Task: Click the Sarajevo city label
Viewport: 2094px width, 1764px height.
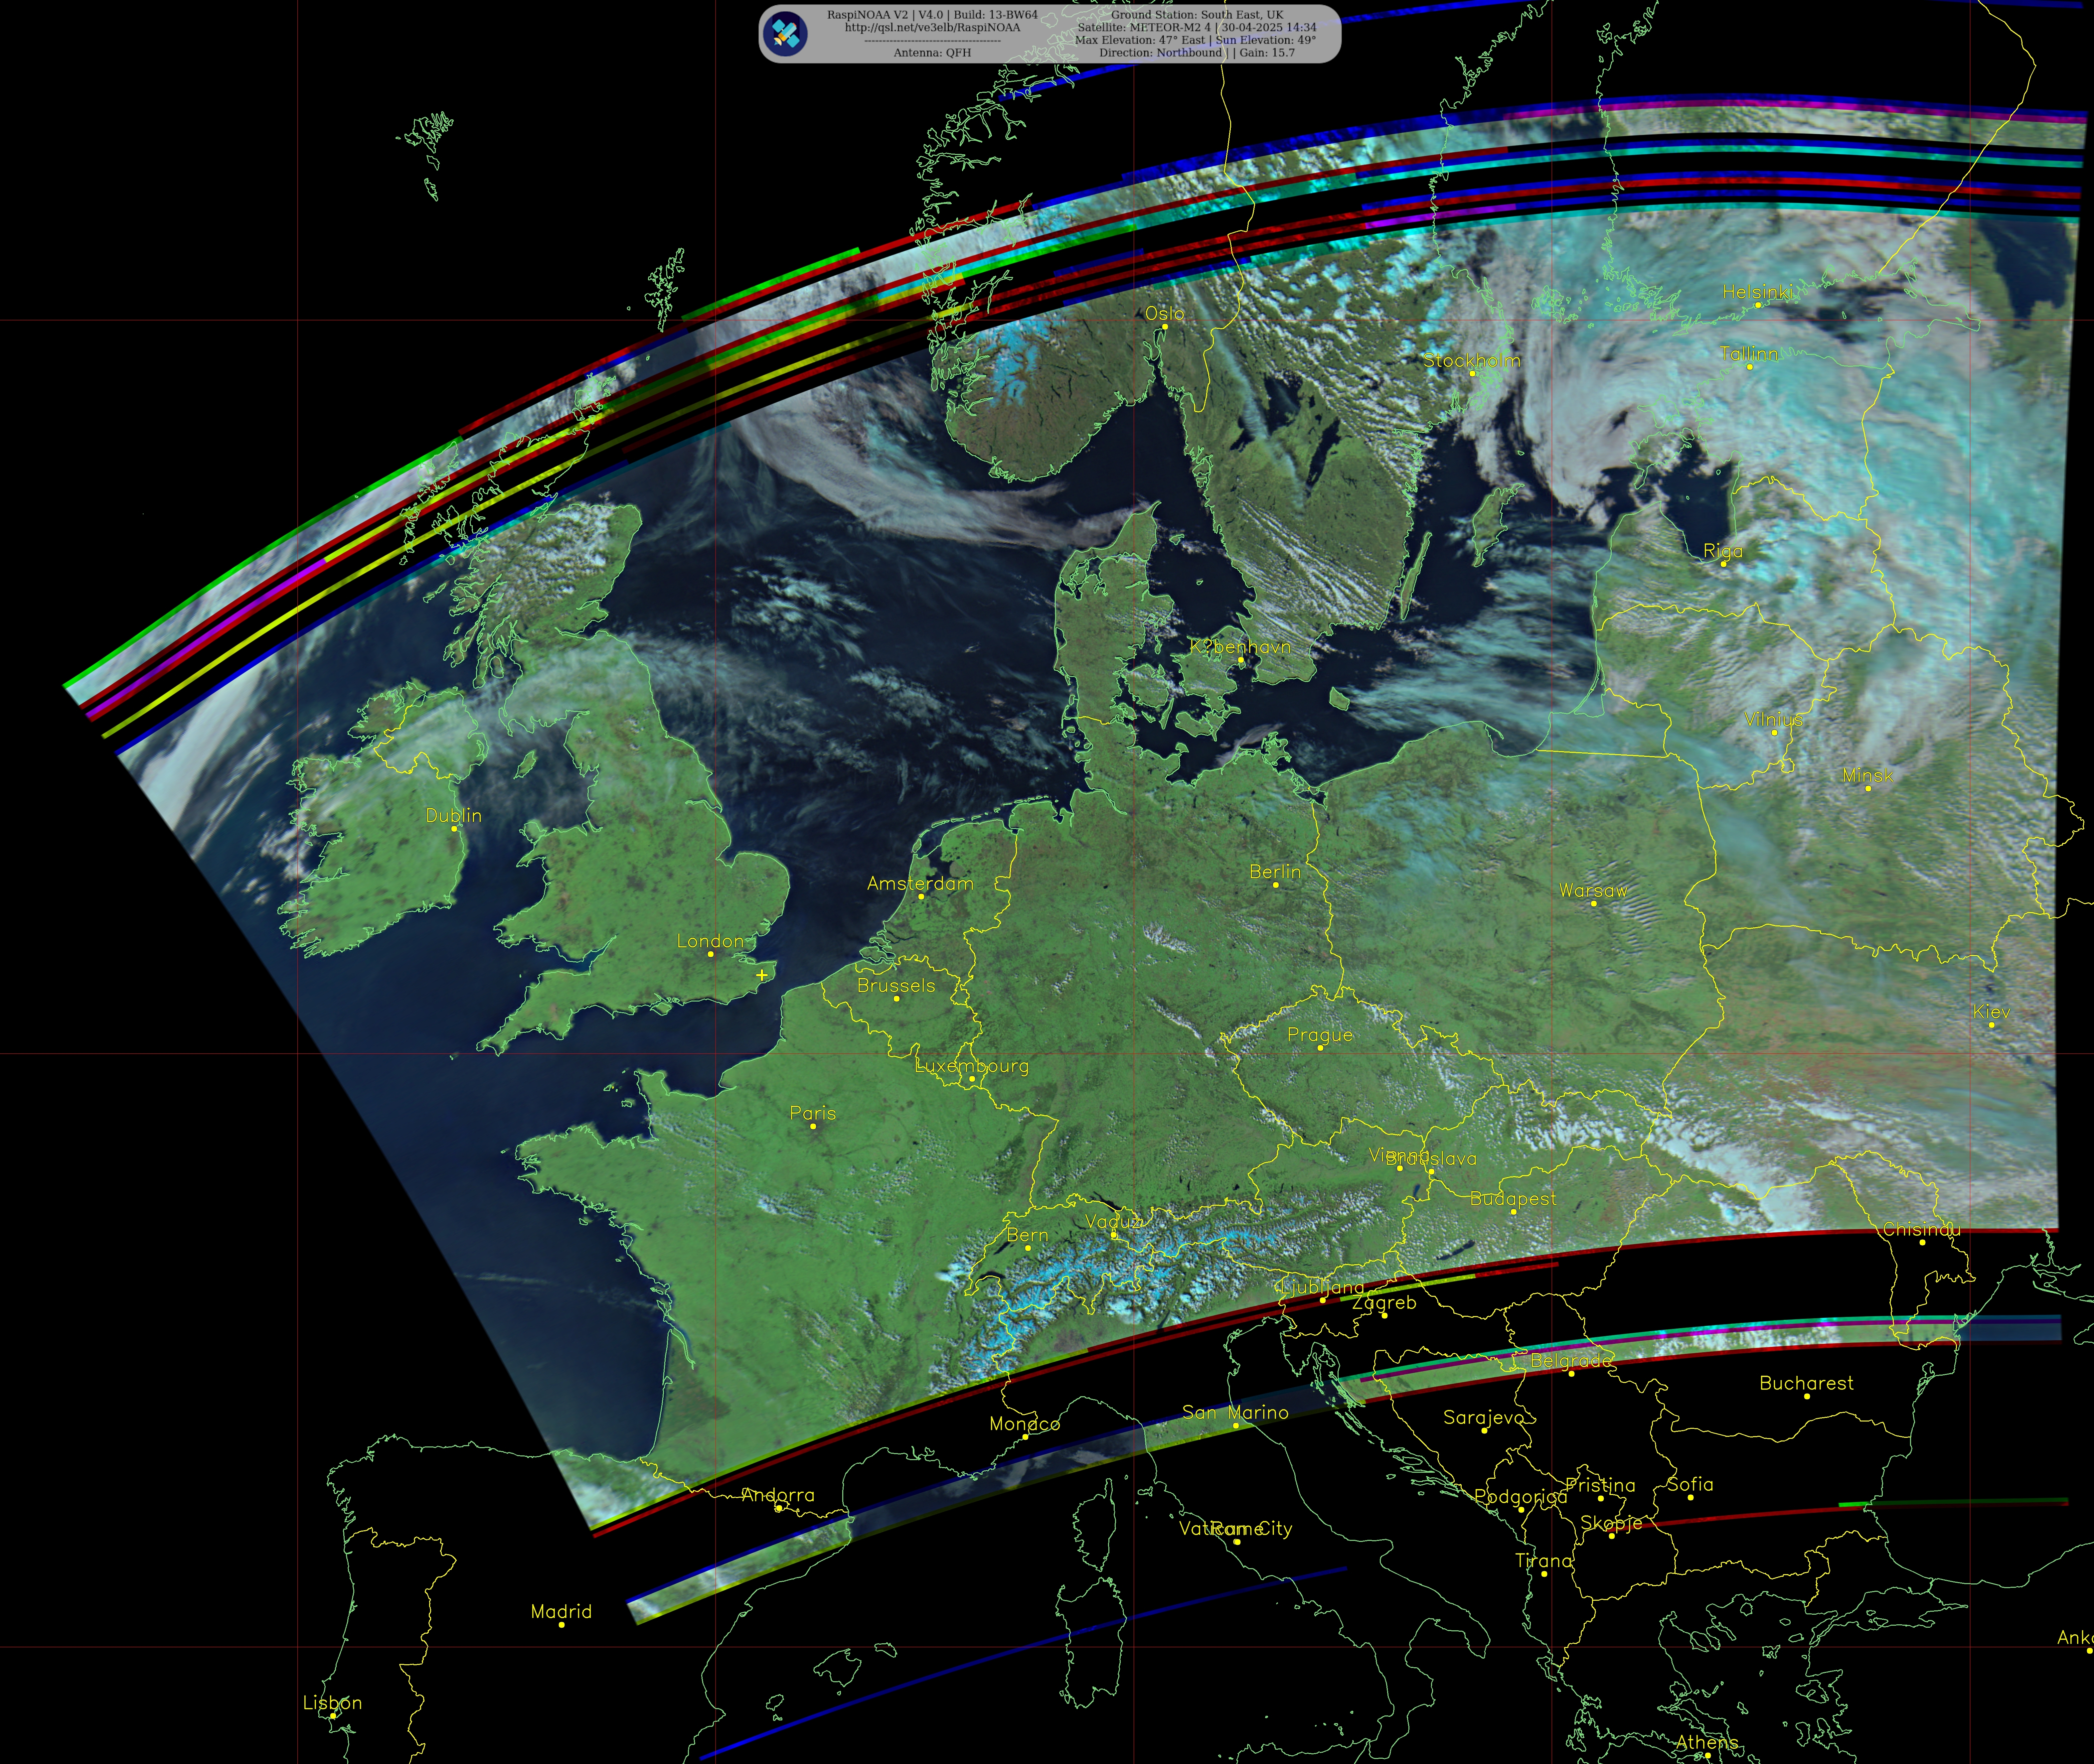Action: 1484,1418
